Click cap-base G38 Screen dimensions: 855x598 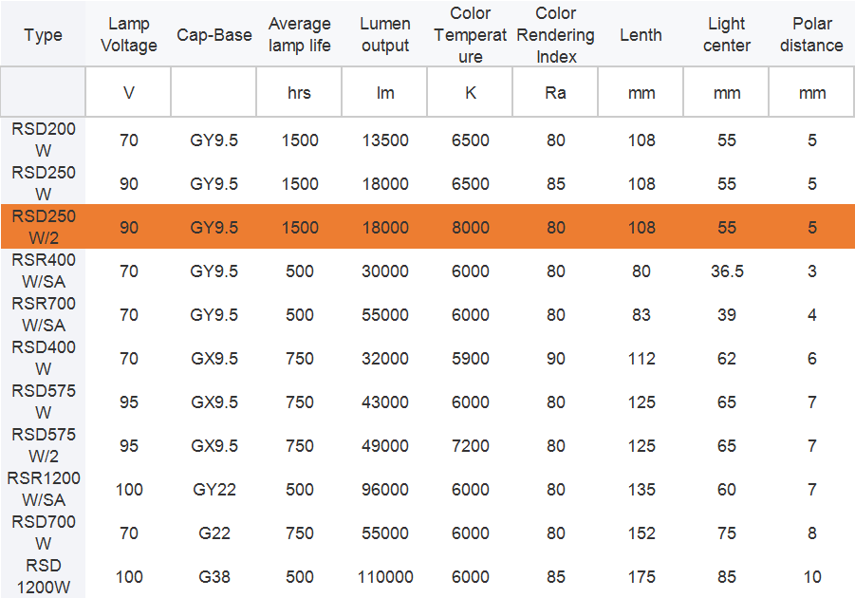click(214, 577)
